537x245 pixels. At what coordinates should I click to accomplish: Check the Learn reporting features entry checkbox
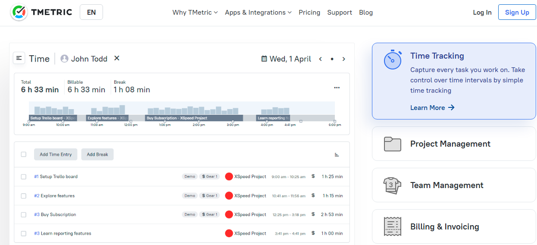click(x=24, y=233)
